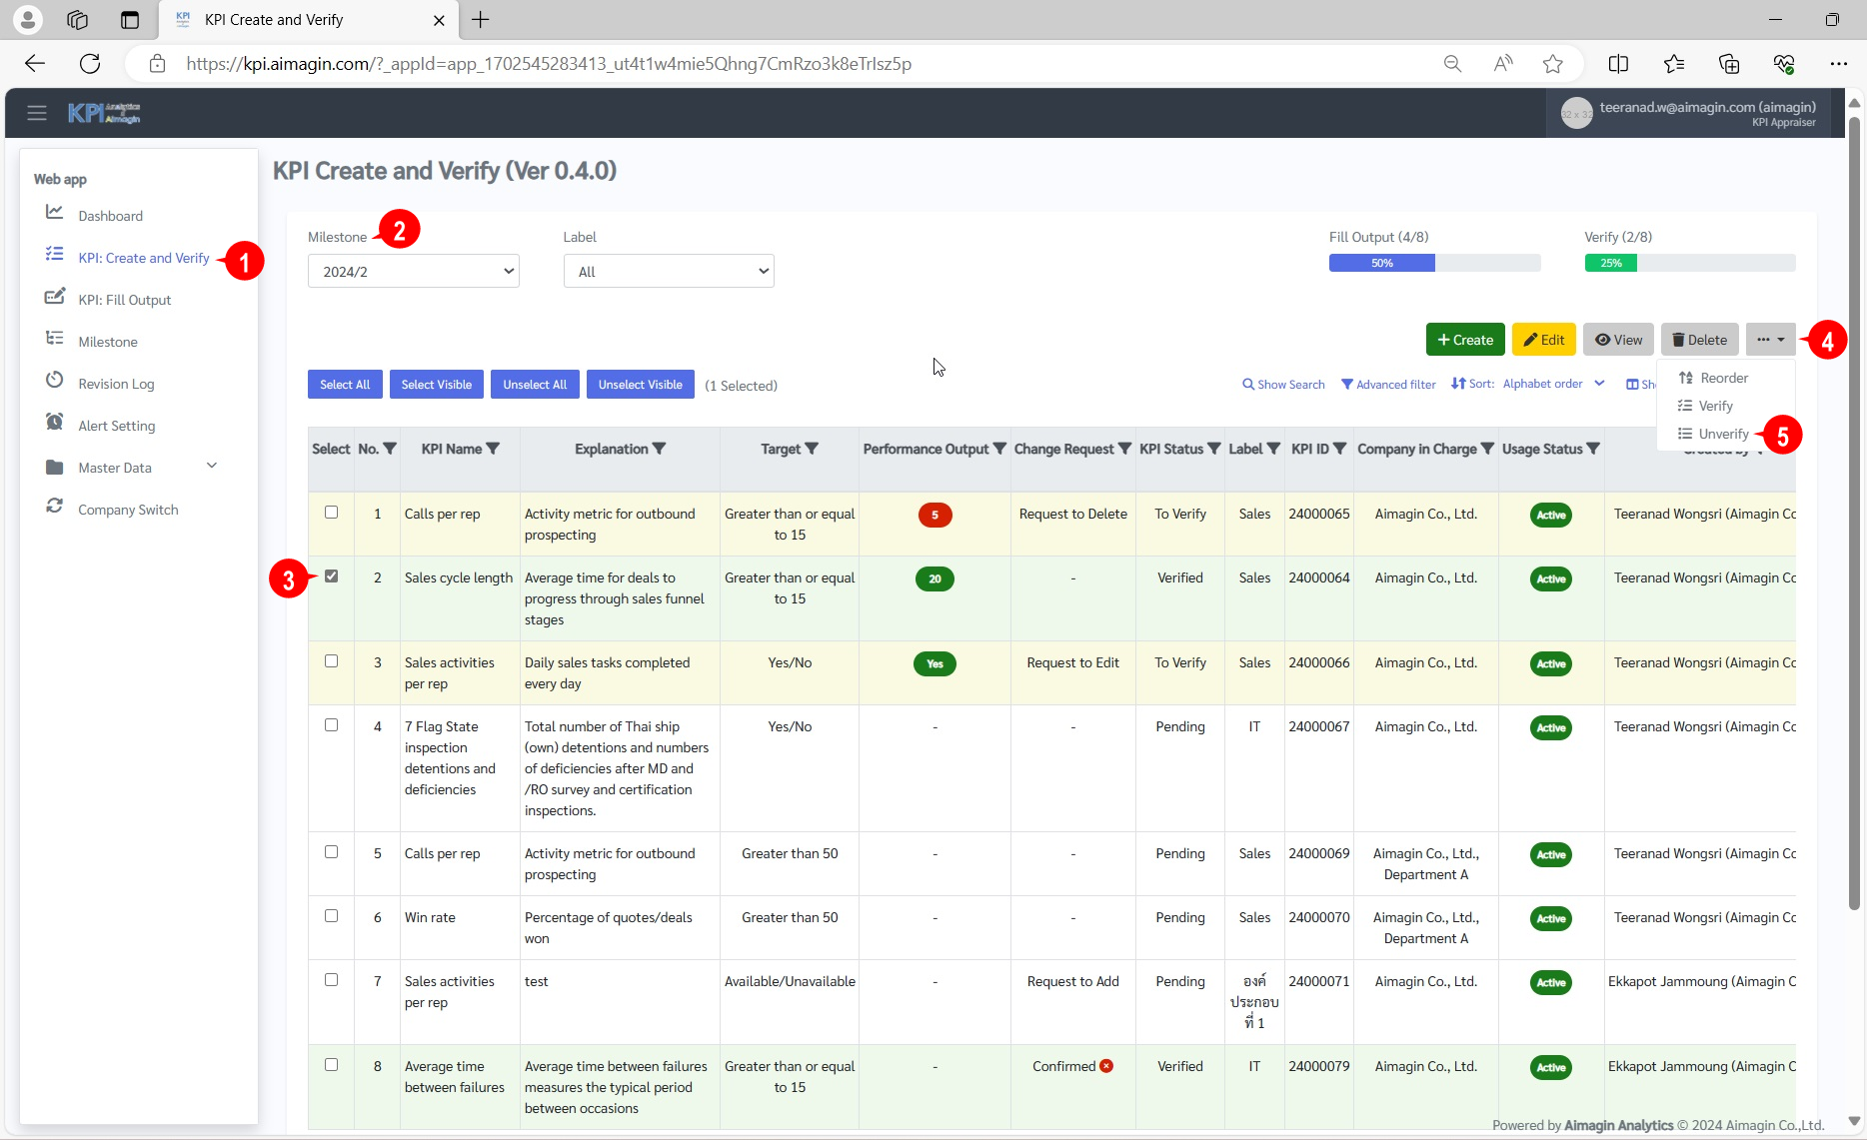Switch companies via Company Switch
The width and height of the screenshot is (1867, 1140).
128,509
